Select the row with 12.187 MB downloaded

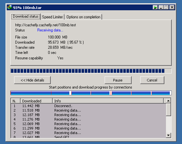[88, 115]
